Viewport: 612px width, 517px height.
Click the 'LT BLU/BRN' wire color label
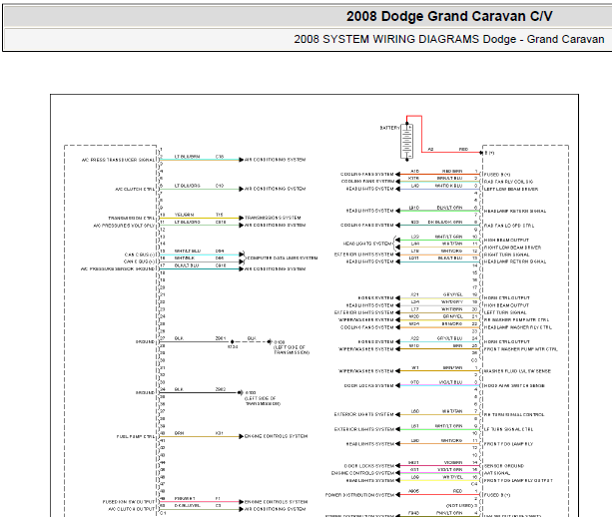coord(187,157)
